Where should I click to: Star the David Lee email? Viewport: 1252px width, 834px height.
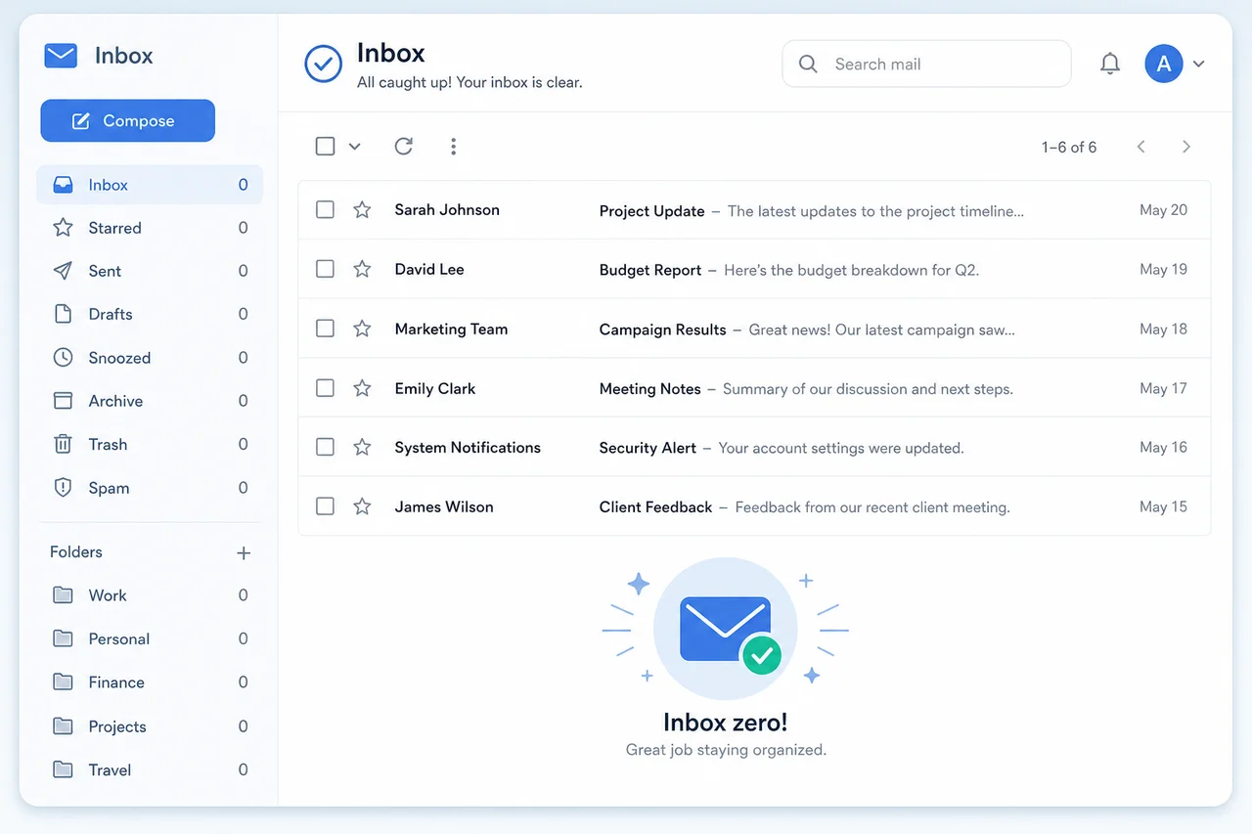(x=362, y=269)
